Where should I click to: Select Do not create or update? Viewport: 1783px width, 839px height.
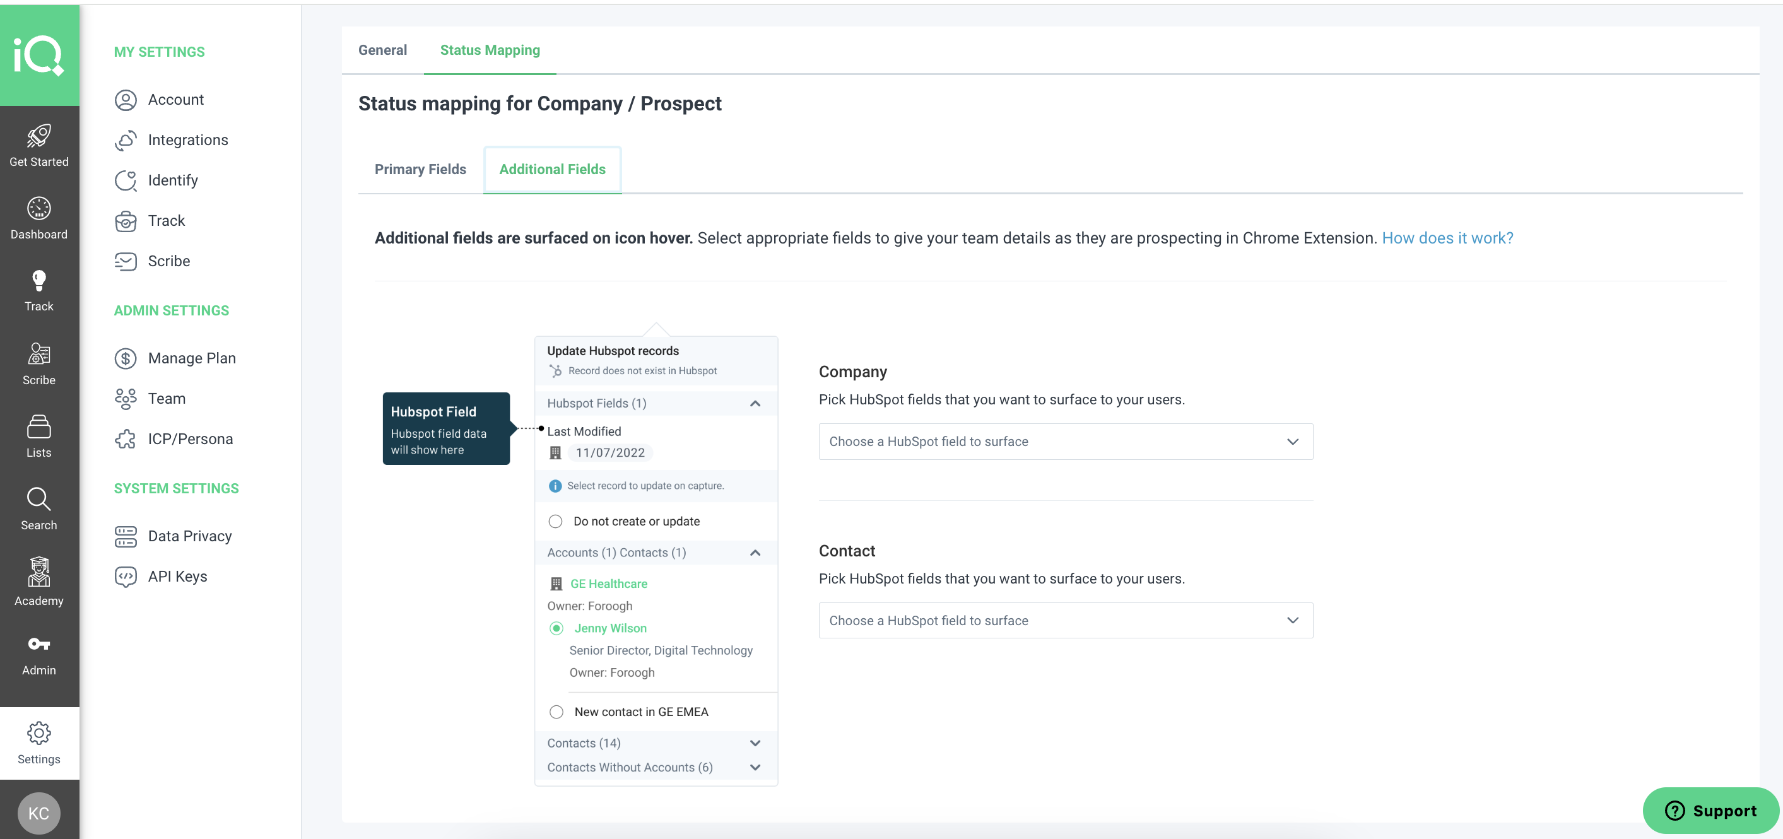point(555,521)
